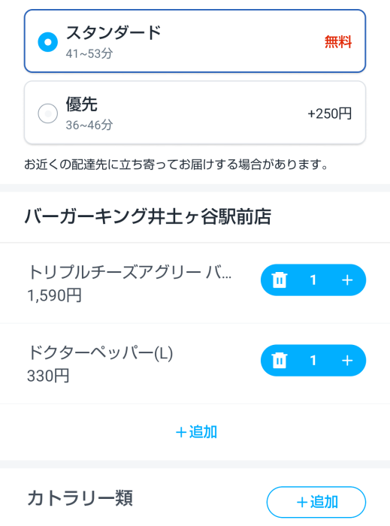
Task: Select the 優先 delivery radio button
Action: 47,113
